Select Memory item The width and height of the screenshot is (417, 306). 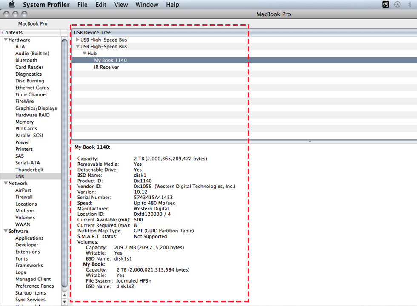(x=25, y=122)
